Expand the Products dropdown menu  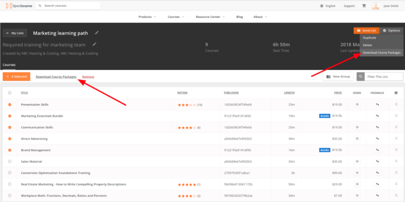(x=147, y=17)
